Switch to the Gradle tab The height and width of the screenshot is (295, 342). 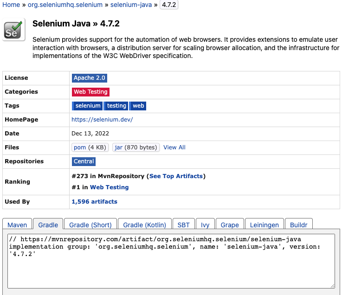(x=48, y=224)
